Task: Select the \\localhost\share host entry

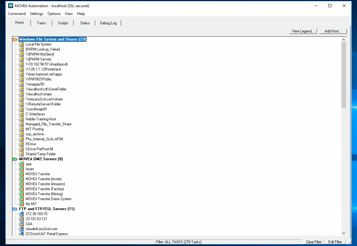Action: click(38, 94)
